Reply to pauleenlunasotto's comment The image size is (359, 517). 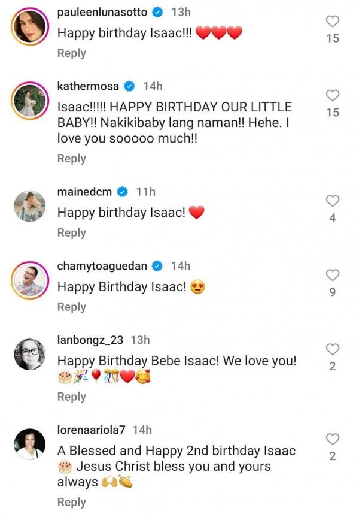[72, 53]
